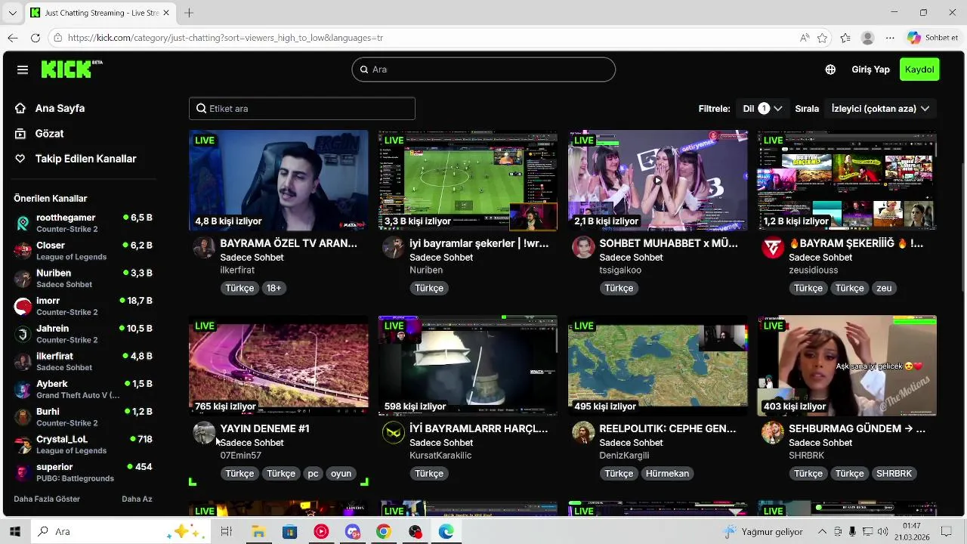This screenshot has height=544, width=967.
Task: Open stream title YAYIN DENEME #1
Action: pos(264,428)
